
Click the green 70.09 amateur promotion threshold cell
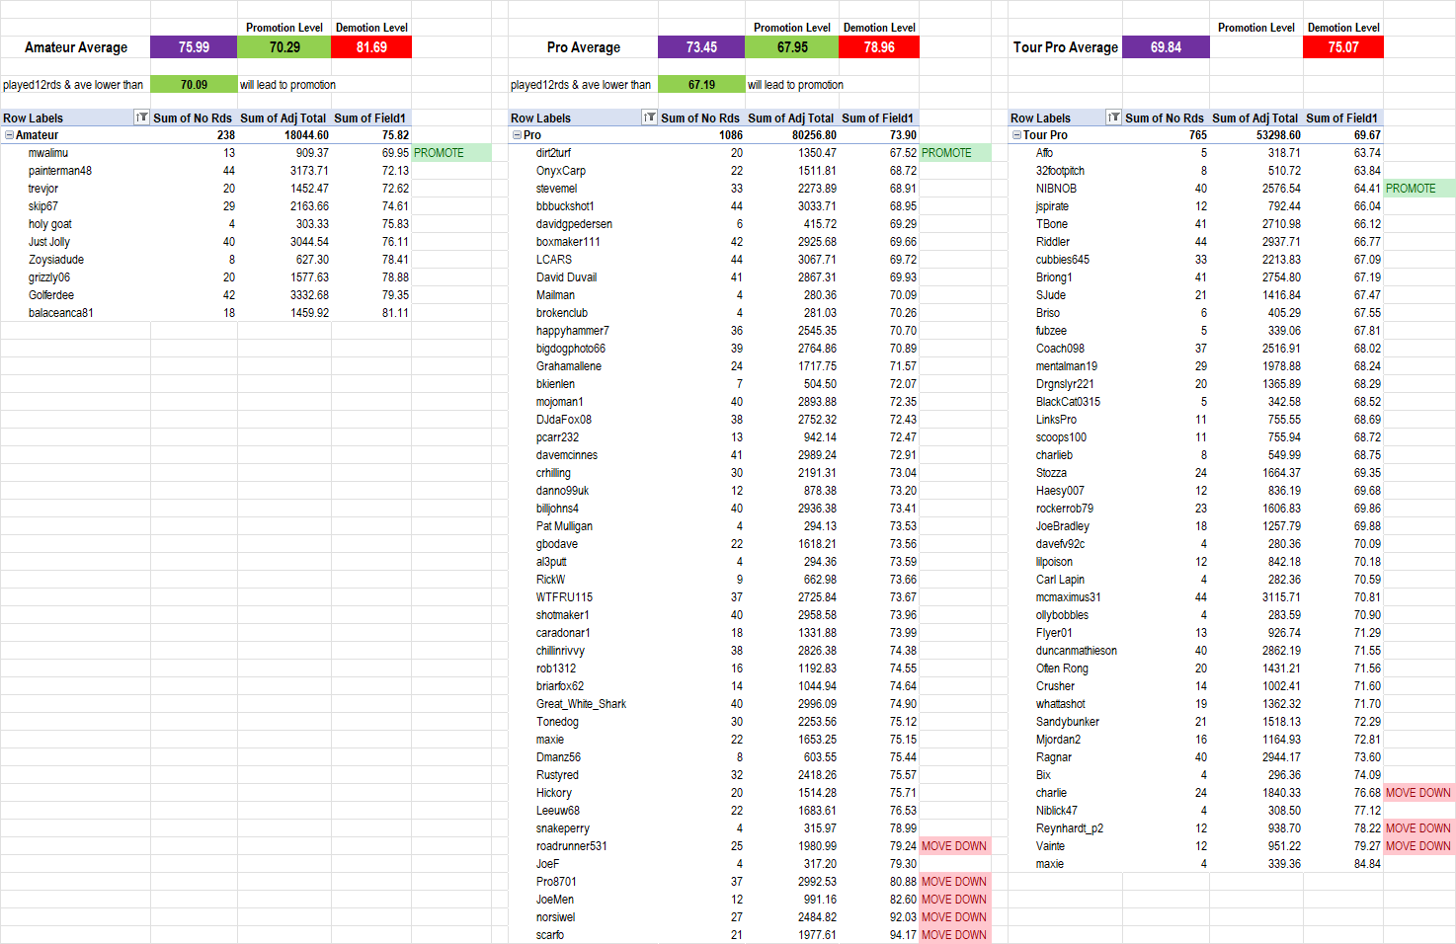click(194, 85)
